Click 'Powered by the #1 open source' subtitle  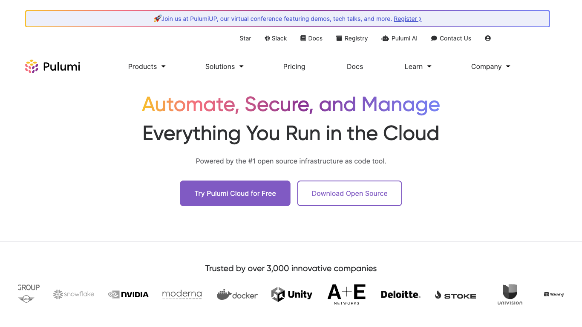coord(291,161)
